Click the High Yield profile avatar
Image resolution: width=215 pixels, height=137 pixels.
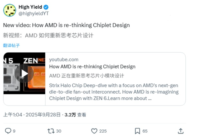(9, 10)
